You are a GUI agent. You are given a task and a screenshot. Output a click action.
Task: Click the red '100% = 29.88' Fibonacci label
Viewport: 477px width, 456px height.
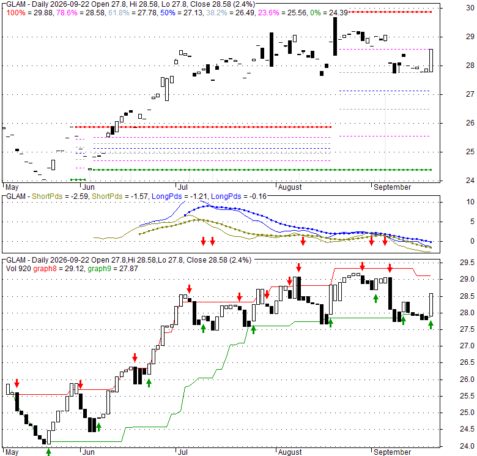tap(29, 13)
